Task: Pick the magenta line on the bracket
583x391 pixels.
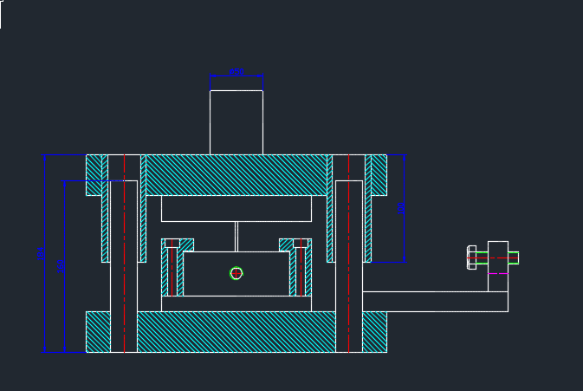Action: click(x=498, y=273)
